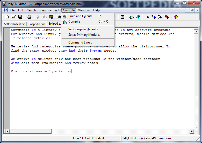Image resolution: width=202 pixels, height=143 pixels.
Task: Open the Help menu
Action: [x=96, y=10]
